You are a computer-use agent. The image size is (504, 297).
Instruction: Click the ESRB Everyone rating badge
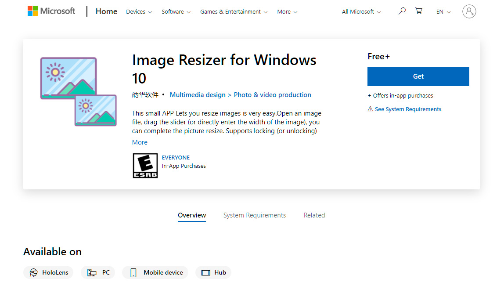[145, 166]
